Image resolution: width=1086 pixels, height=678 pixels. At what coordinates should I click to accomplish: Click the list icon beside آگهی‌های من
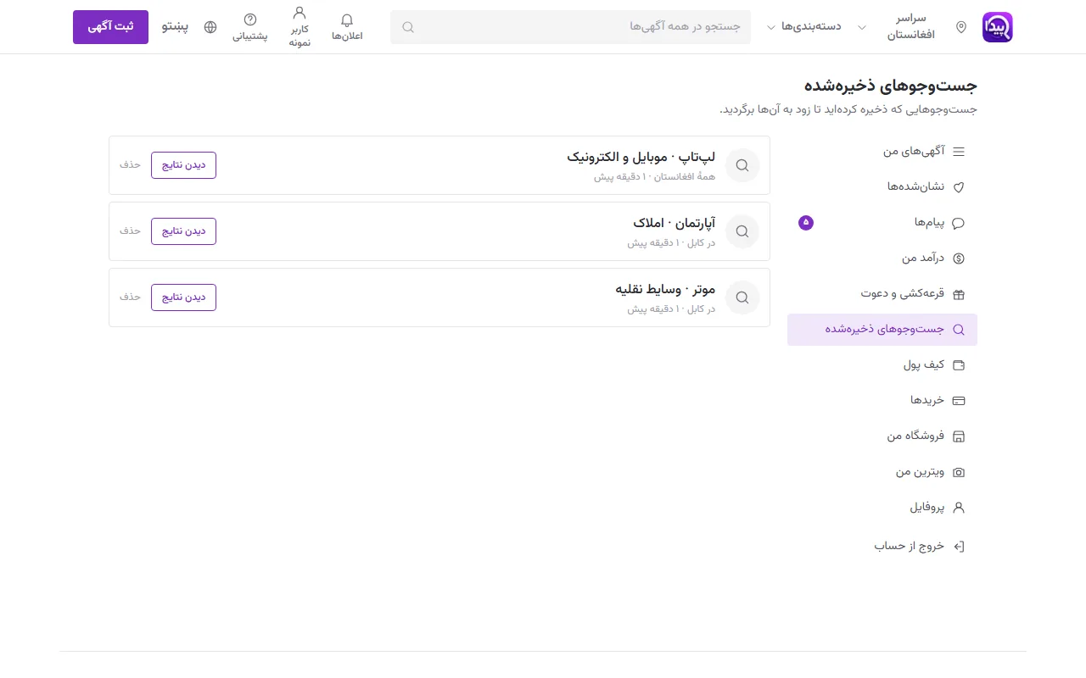959,152
